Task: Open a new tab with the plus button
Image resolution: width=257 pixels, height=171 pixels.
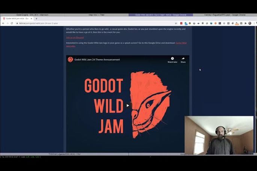Action: 36,19
